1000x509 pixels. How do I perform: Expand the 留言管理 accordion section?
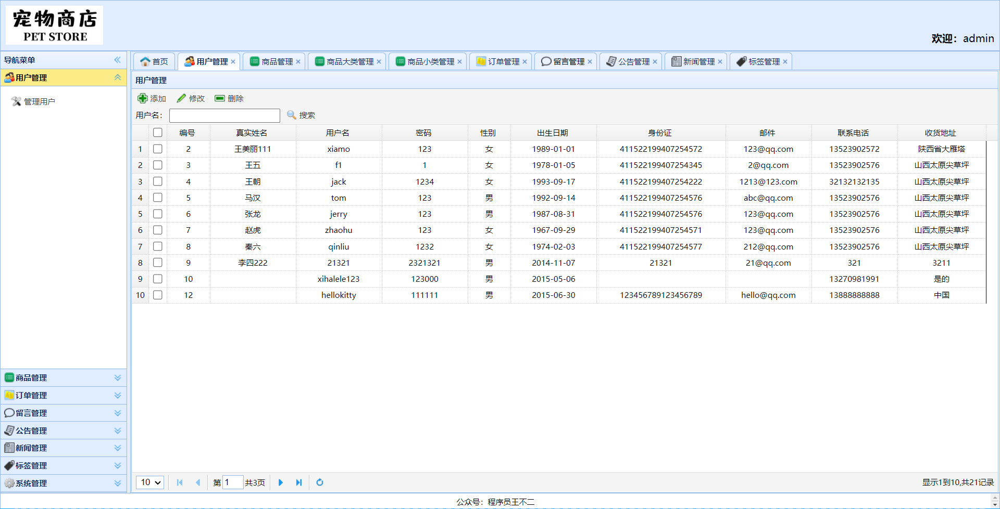click(118, 413)
